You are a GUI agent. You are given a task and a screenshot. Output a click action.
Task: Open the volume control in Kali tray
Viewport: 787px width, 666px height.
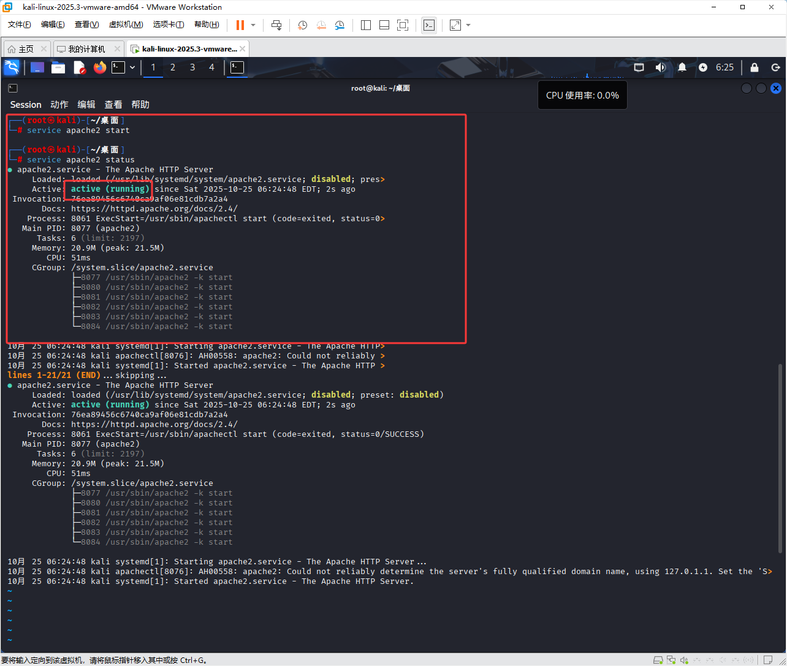(x=660, y=67)
